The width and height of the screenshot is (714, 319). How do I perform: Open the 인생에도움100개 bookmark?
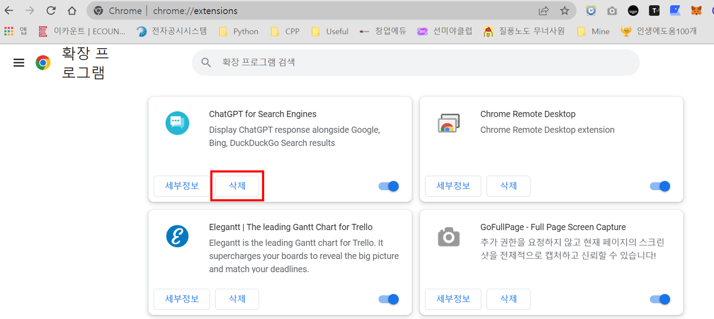click(659, 31)
